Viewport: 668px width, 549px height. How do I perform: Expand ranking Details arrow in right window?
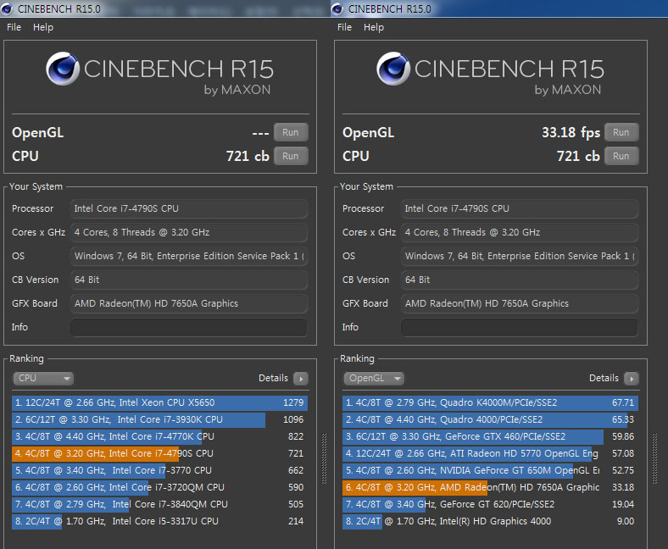pyautogui.click(x=632, y=379)
